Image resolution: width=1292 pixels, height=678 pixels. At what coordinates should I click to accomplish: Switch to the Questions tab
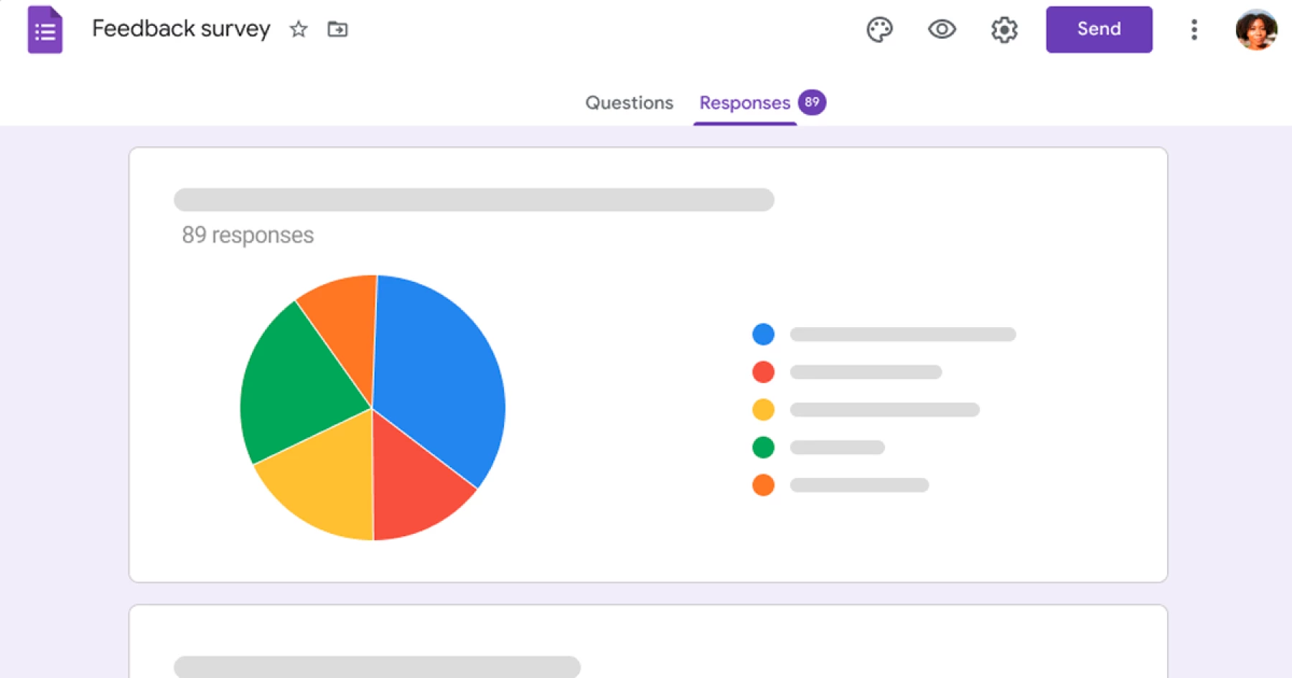click(x=629, y=103)
